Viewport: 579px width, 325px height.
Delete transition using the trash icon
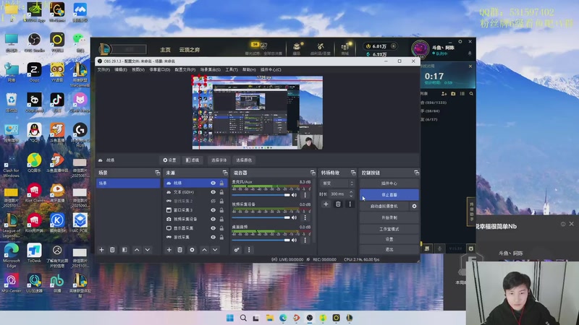338,204
